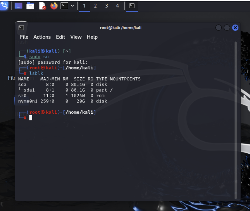Switch to workspace 2

click(95, 5)
